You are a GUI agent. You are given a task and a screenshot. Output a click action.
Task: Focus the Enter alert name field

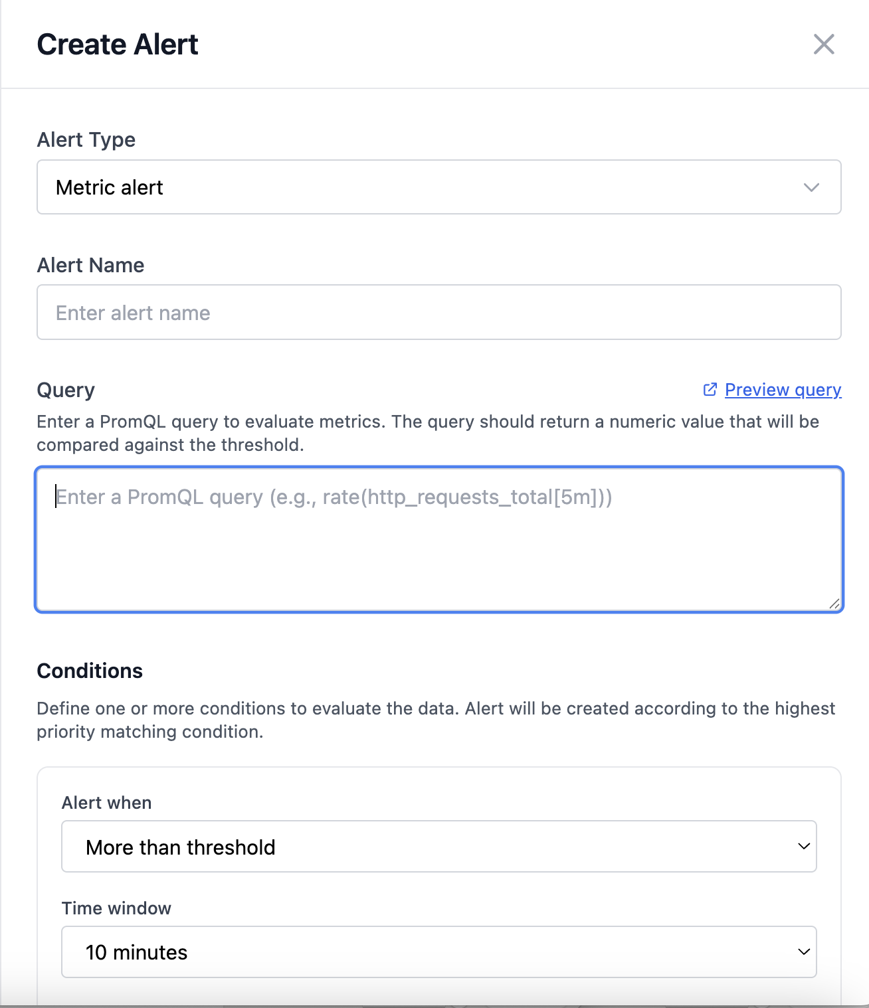click(x=438, y=312)
